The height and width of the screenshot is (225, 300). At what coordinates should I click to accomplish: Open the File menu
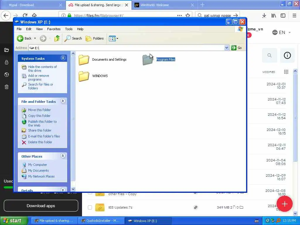click(x=19, y=29)
